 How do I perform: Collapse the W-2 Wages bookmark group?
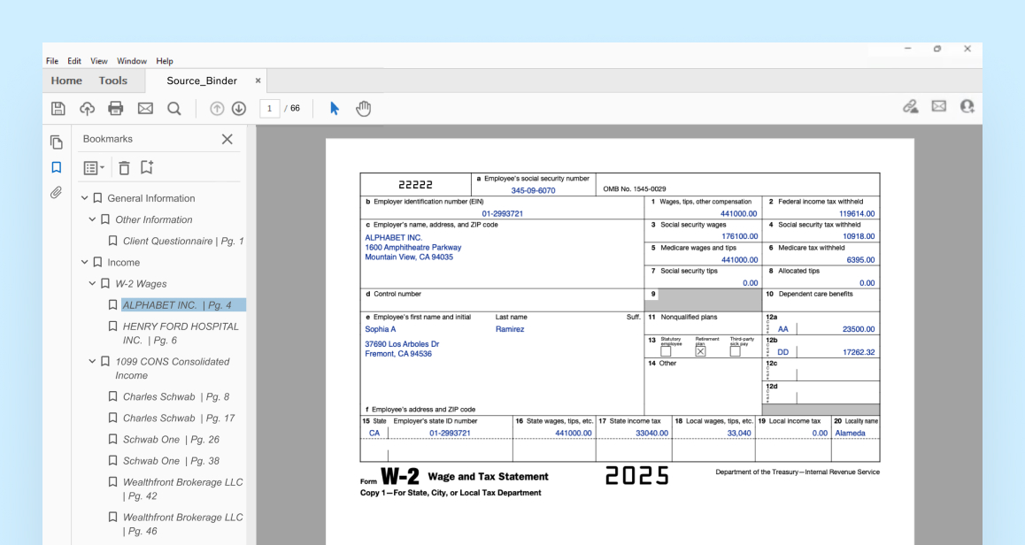(x=92, y=283)
